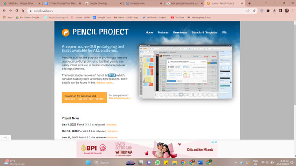Open Task View from the taskbar
296x166 pixels.
tap(140, 163)
